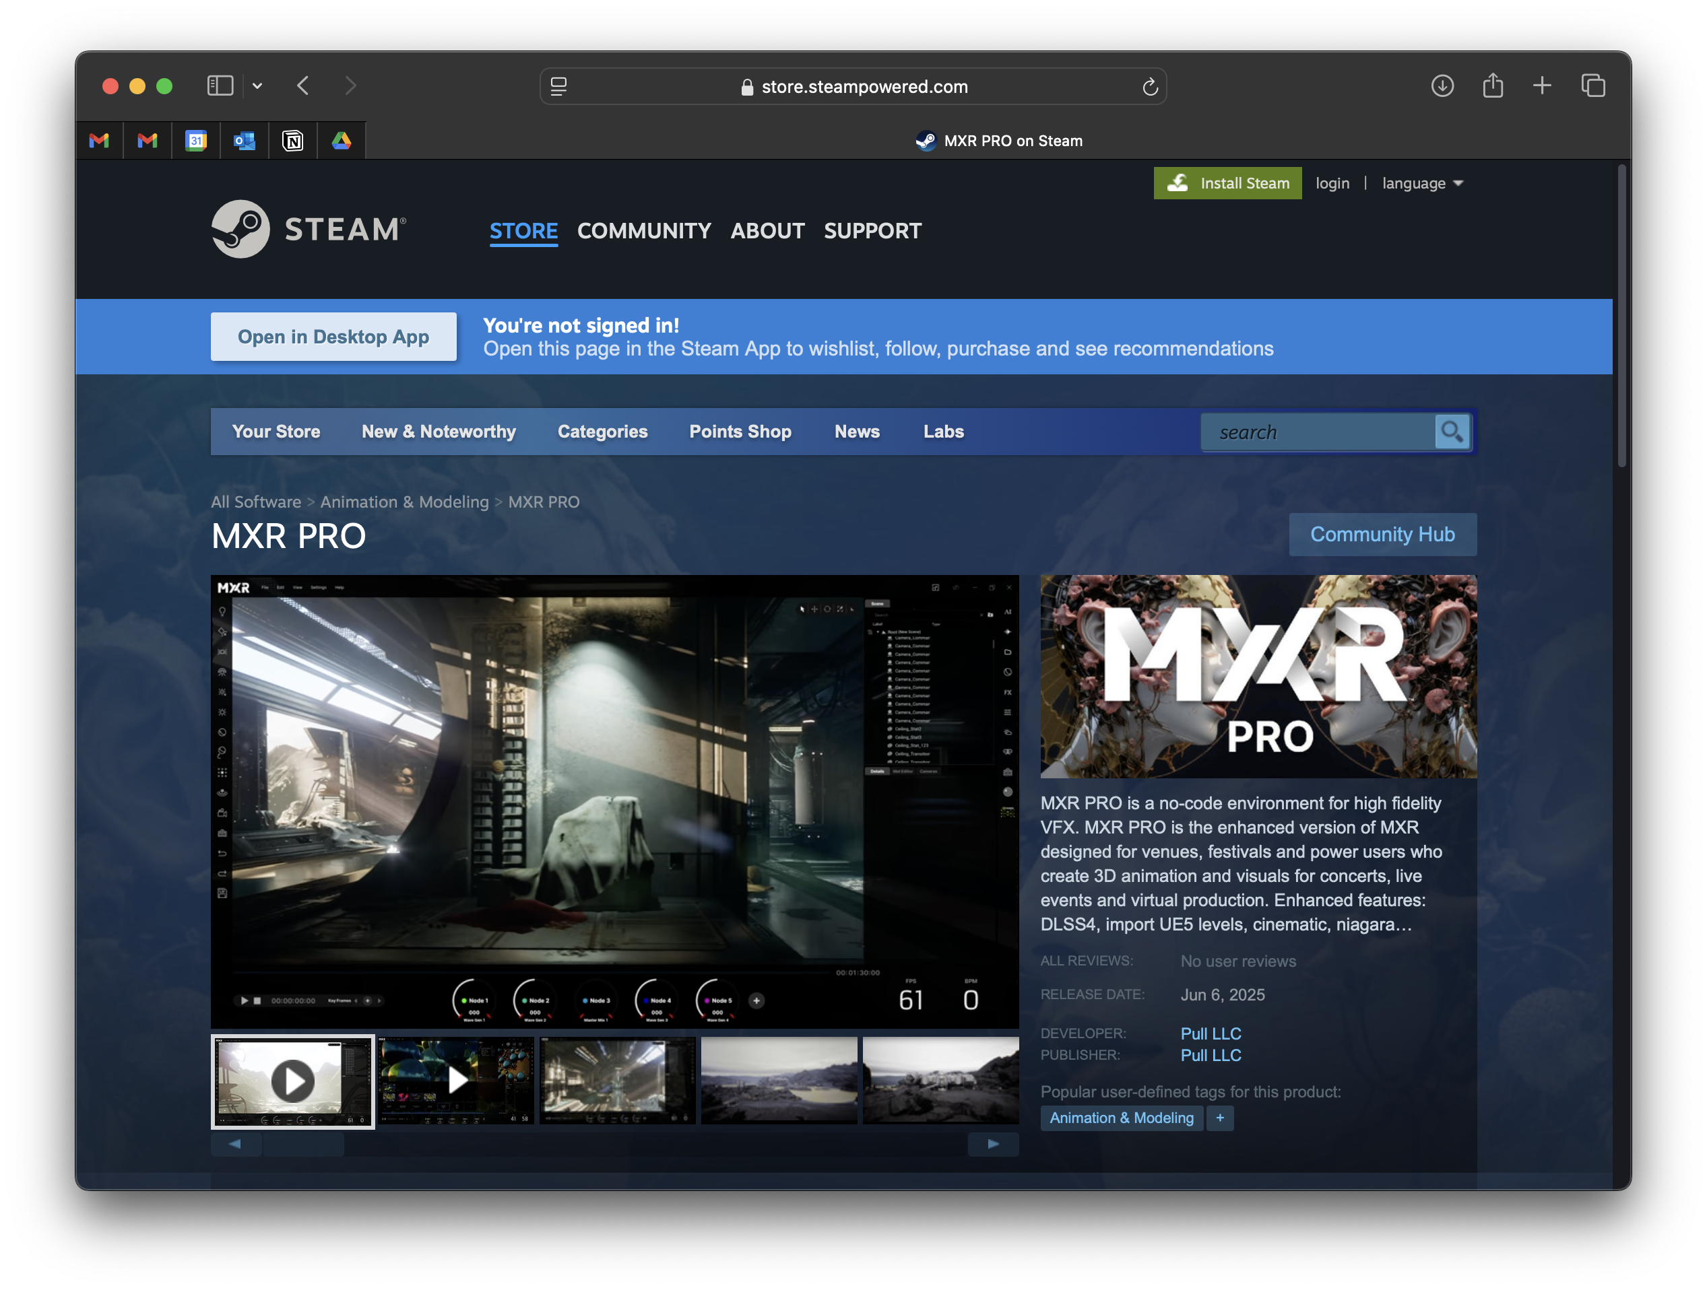Select the fifth grayscale screenshot thumbnail
Screen dimensions: 1707x1290
pyautogui.click(x=940, y=1081)
